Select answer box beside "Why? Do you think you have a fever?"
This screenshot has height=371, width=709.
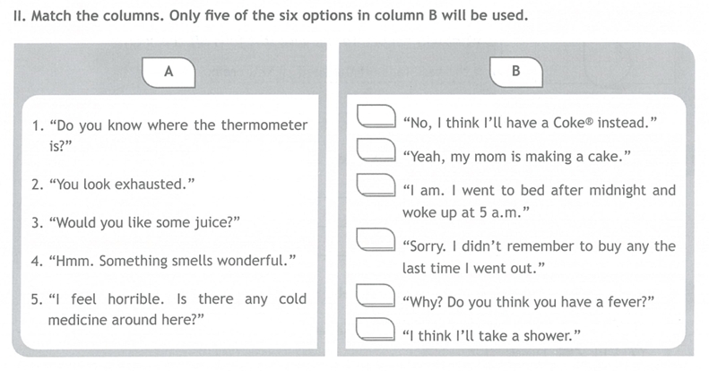tap(376, 295)
